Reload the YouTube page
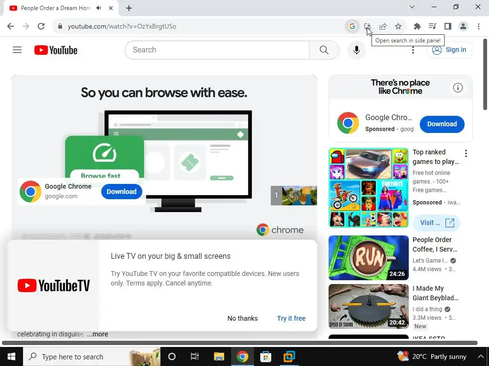 tap(41, 26)
